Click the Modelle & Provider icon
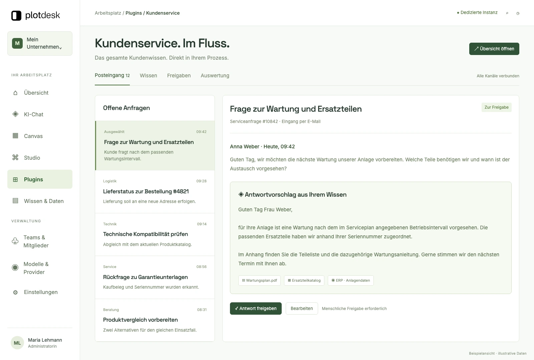 point(15,267)
